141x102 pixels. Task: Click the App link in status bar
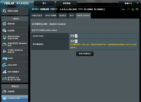tap(123, 9)
